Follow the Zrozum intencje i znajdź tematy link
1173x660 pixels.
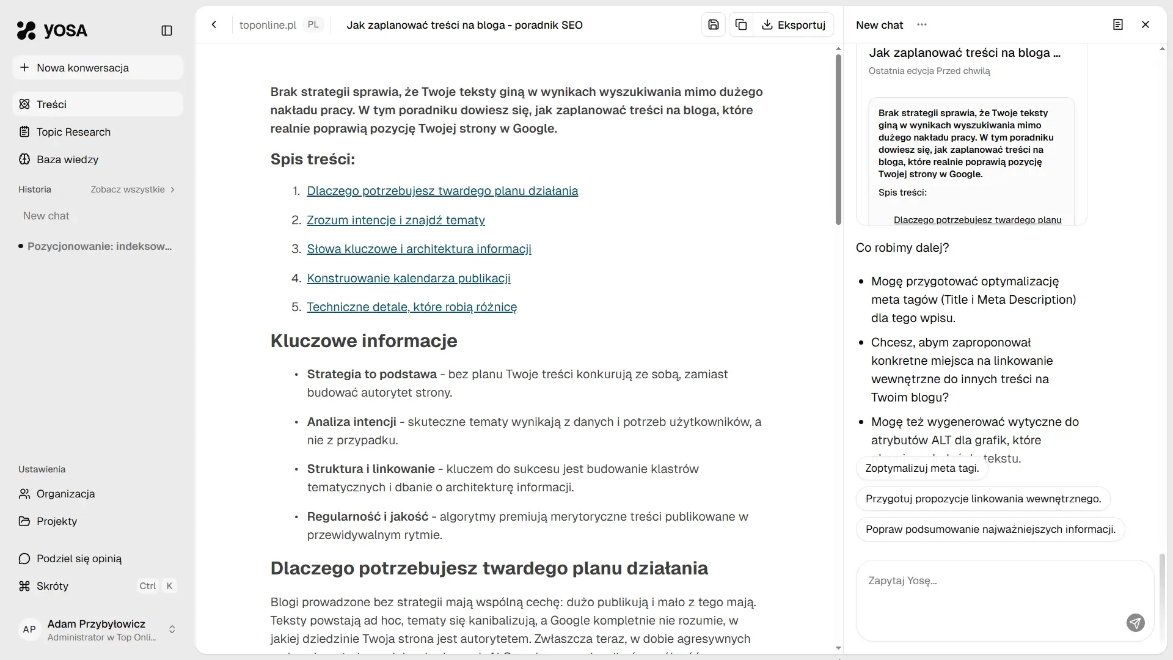coord(396,220)
